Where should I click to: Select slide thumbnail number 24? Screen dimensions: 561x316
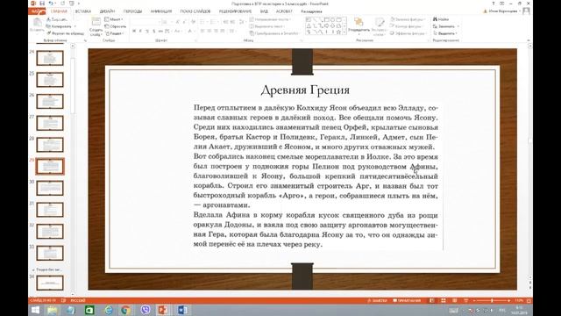(x=50, y=58)
